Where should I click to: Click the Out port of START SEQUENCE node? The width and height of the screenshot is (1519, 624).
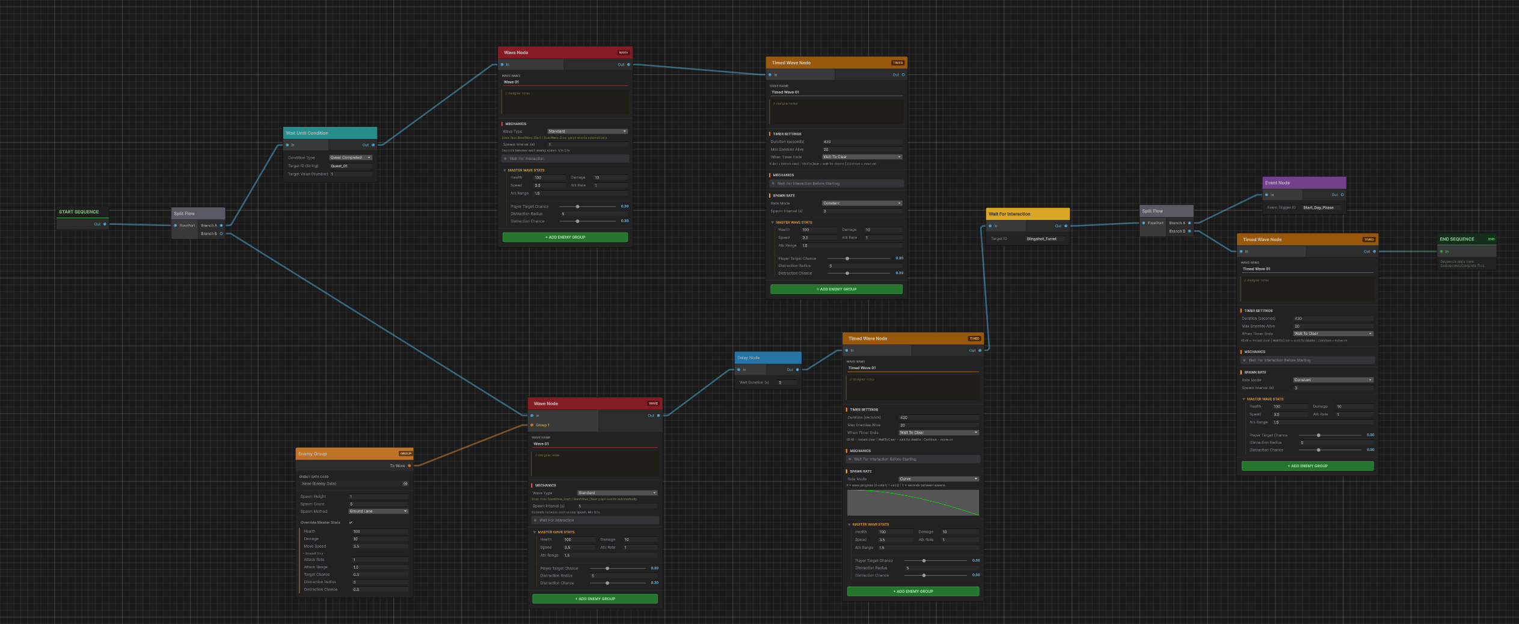[105, 224]
